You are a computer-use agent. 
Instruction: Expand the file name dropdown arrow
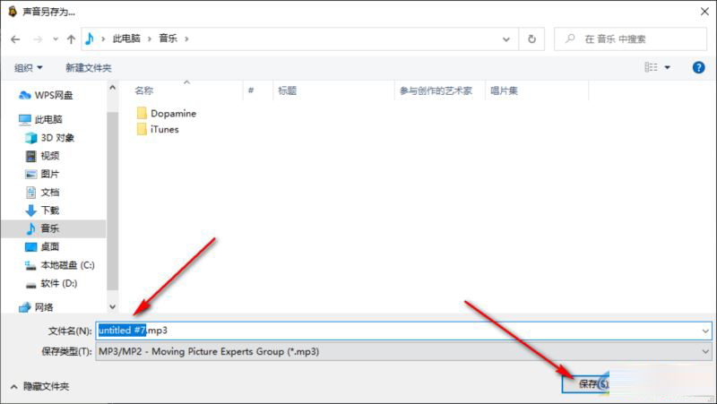click(x=705, y=331)
